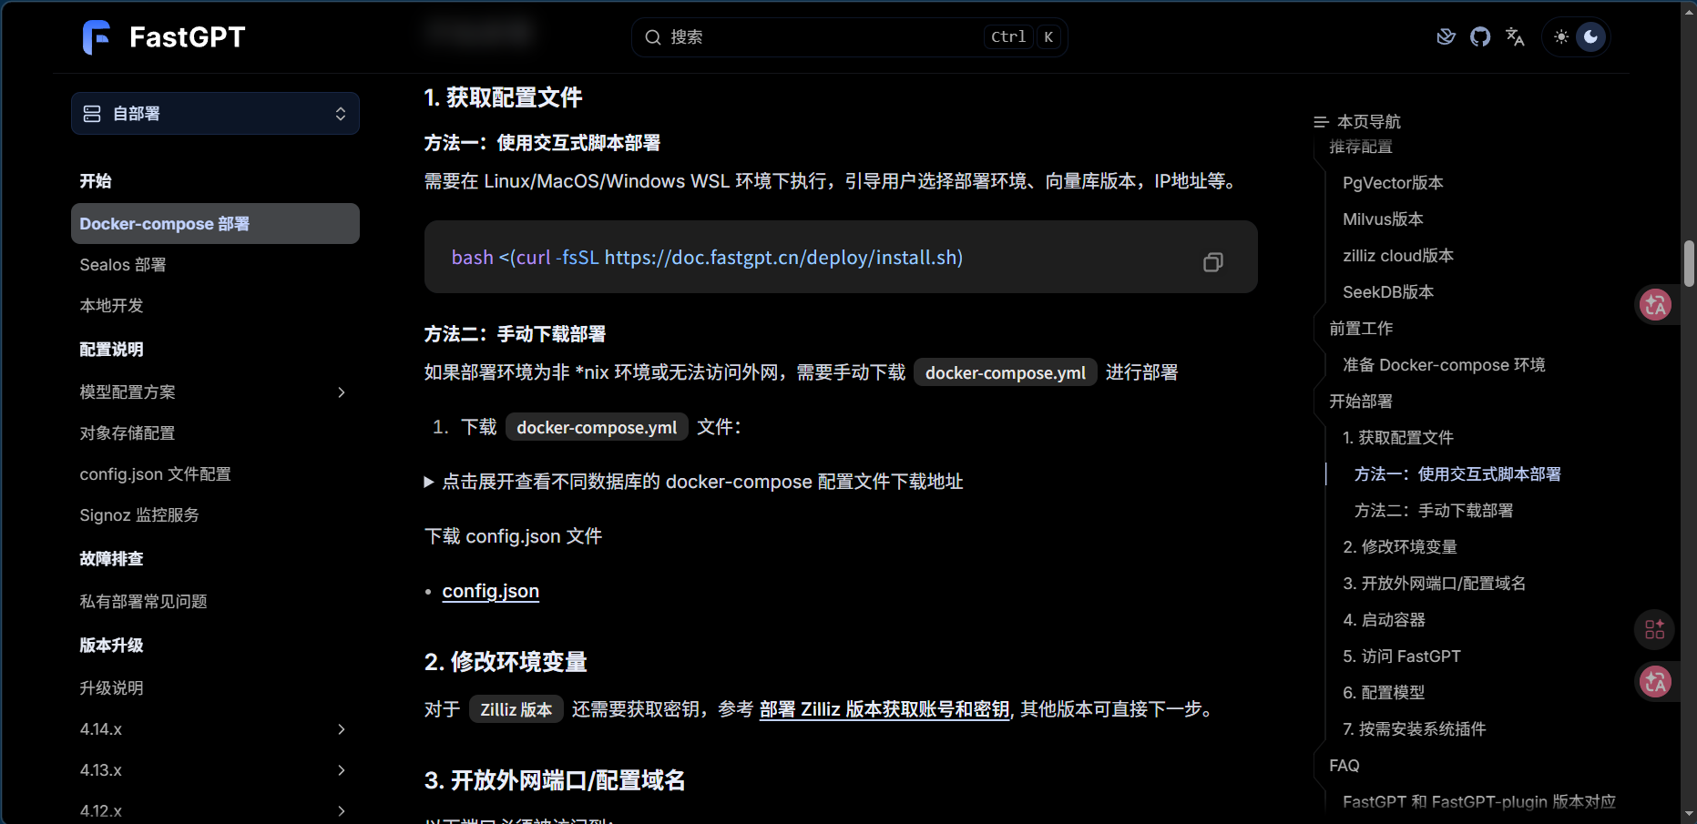Open config.json 文件配置 page
The height and width of the screenshot is (824, 1697).
pyautogui.click(x=155, y=474)
